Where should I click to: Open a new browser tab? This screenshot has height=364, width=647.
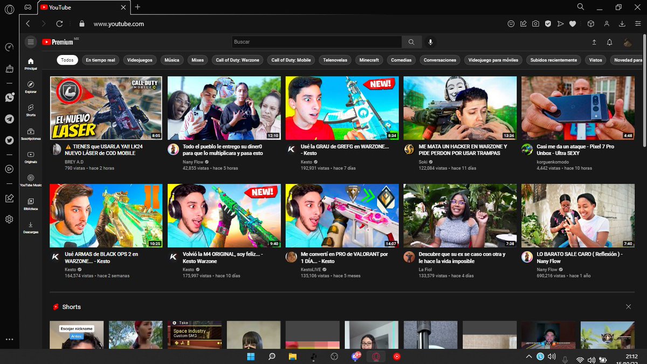point(137,7)
